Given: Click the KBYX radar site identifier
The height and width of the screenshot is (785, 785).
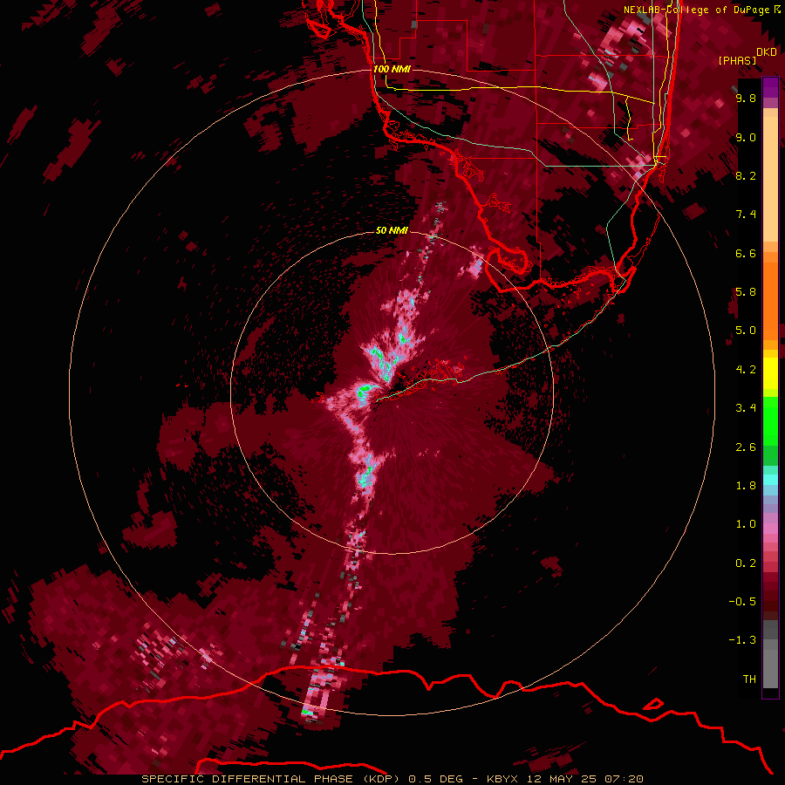Looking at the screenshot, I should click(x=502, y=779).
